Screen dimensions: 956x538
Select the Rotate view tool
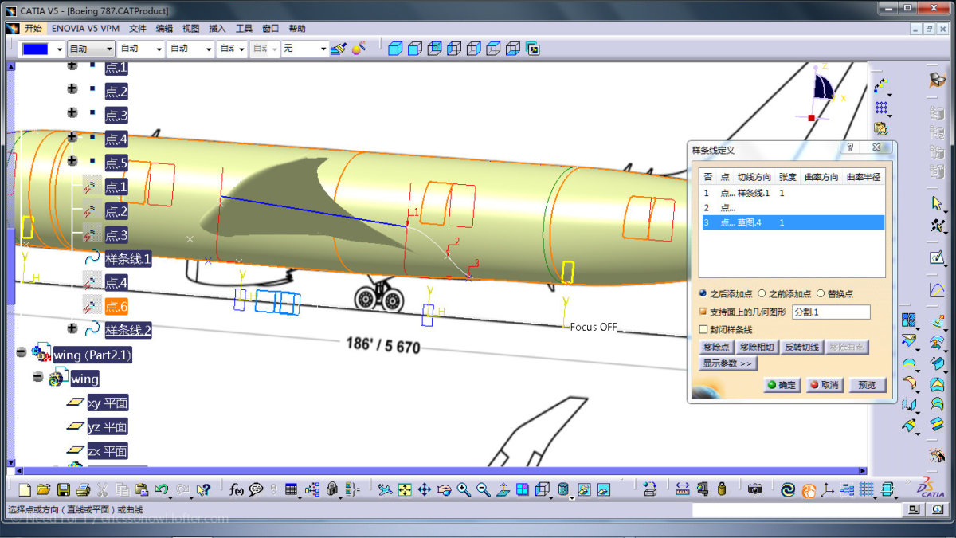[445, 489]
